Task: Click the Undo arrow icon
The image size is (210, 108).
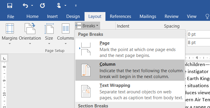Action: point(25,6)
